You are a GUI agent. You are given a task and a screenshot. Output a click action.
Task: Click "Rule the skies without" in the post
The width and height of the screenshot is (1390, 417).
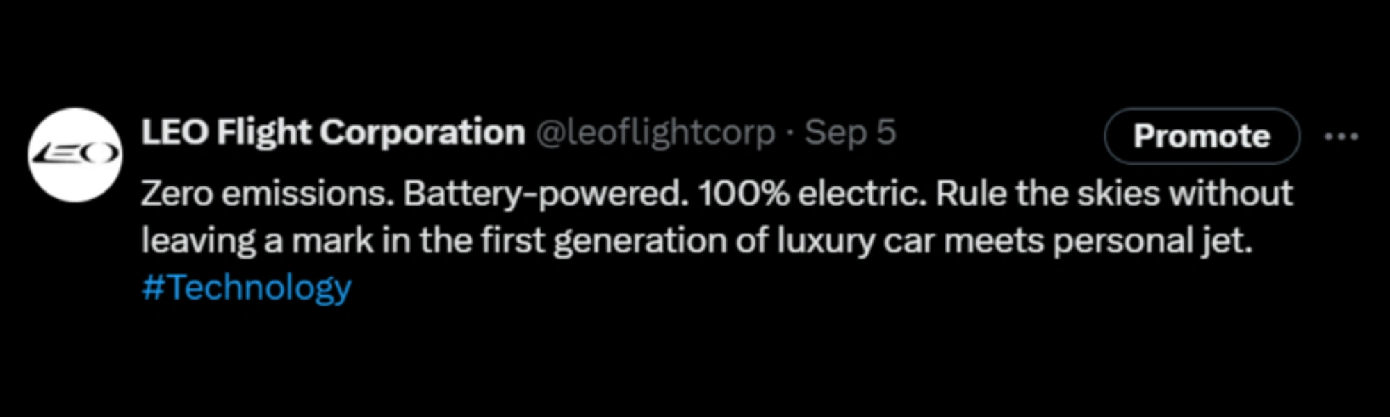coord(1114,193)
